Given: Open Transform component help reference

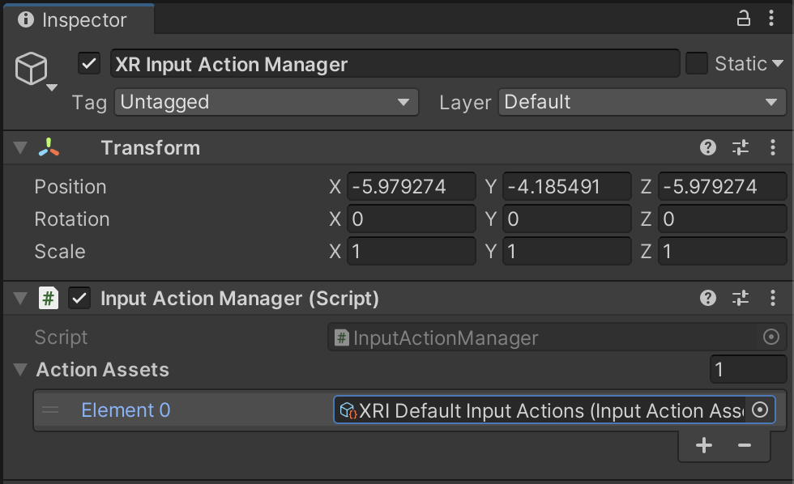Looking at the screenshot, I should click(708, 147).
